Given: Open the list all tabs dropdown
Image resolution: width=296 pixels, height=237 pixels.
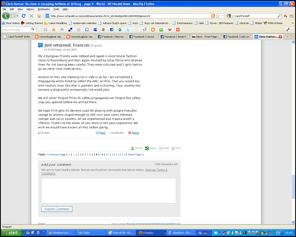Looking at the screenshot, I should [x=293, y=37].
